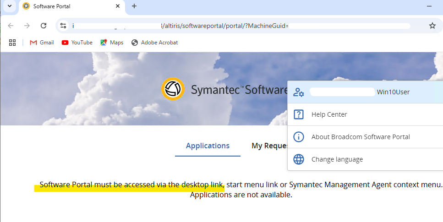Switch to the My Requests tab

[269, 146]
